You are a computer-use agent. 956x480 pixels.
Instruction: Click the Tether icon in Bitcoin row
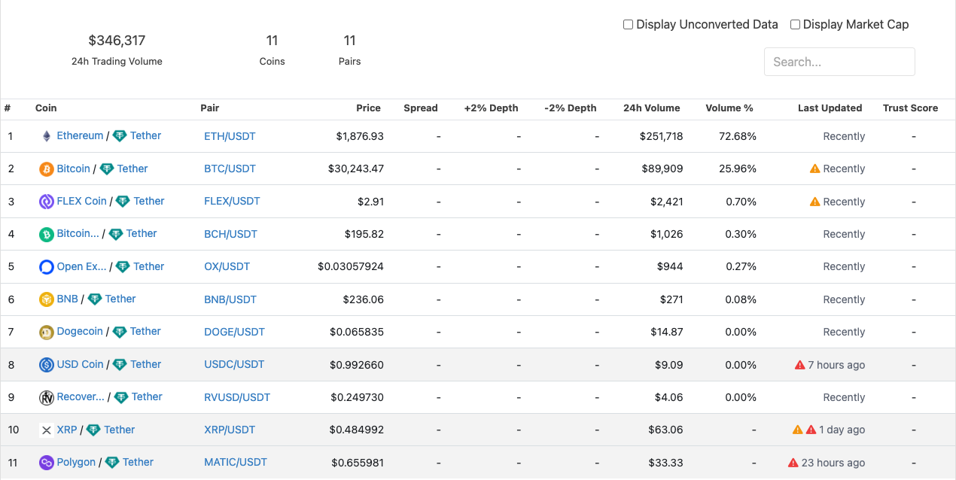[107, 169]
